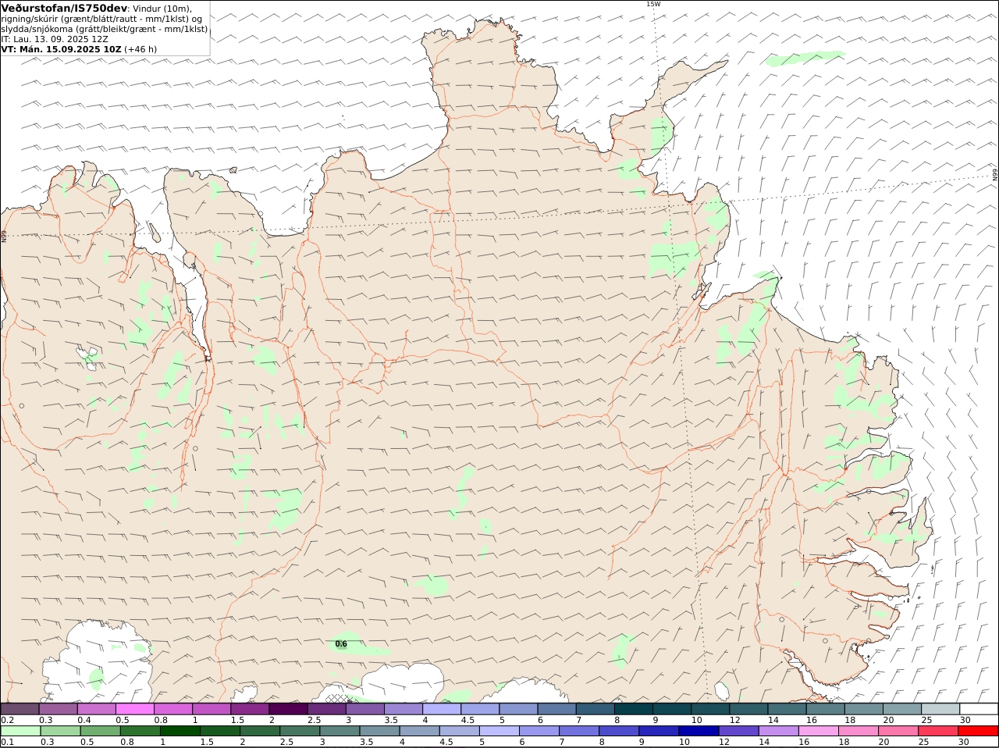
Task: Click the grey-green swatch at 3, bottom legend
Action: tap(340, 731)
